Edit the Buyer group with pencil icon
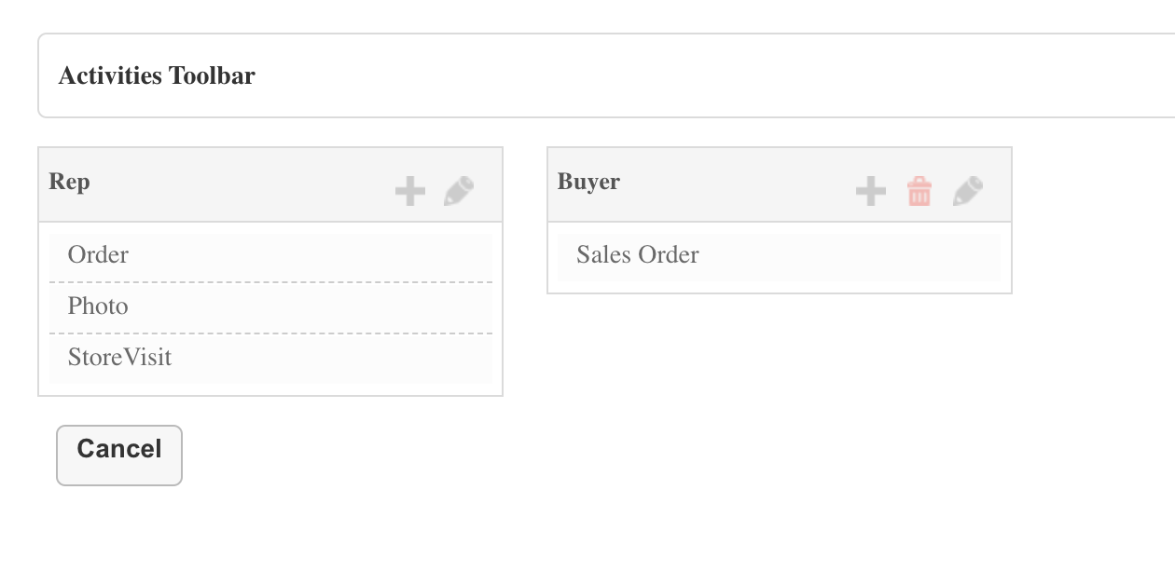Screen dimensions: 1175x585 click(x=968, y=192)
